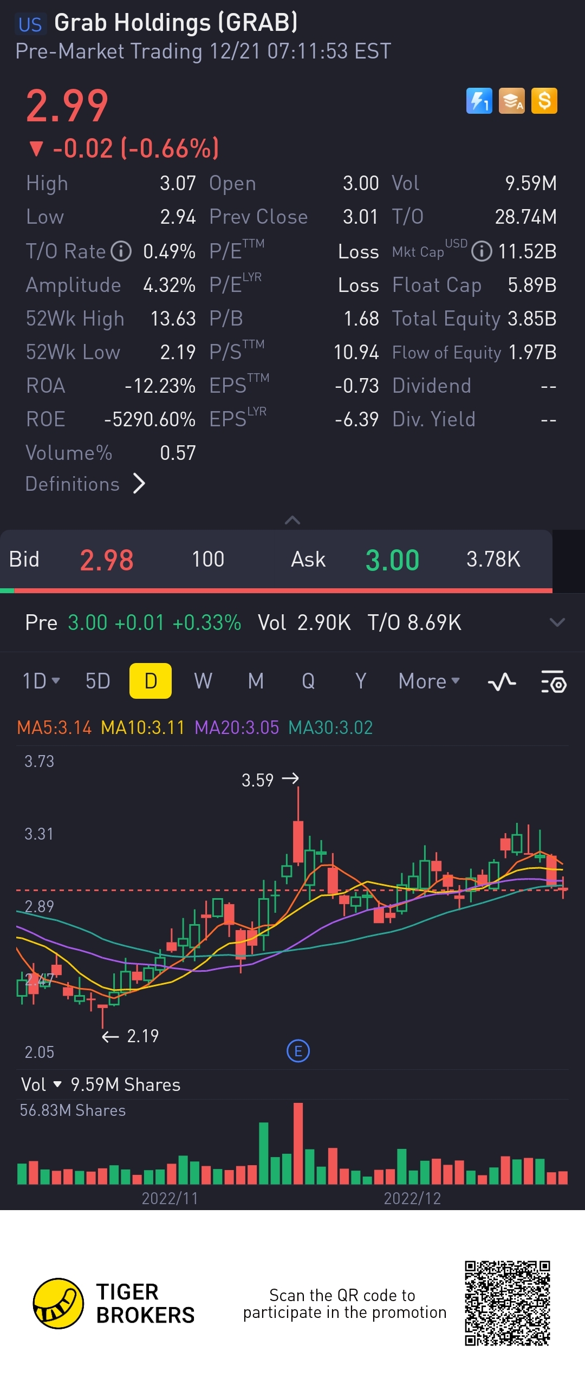The height and width of the screenshot is (1397, 585).
Task: Tap the ask size 3.78K
Action: point(493,560)
